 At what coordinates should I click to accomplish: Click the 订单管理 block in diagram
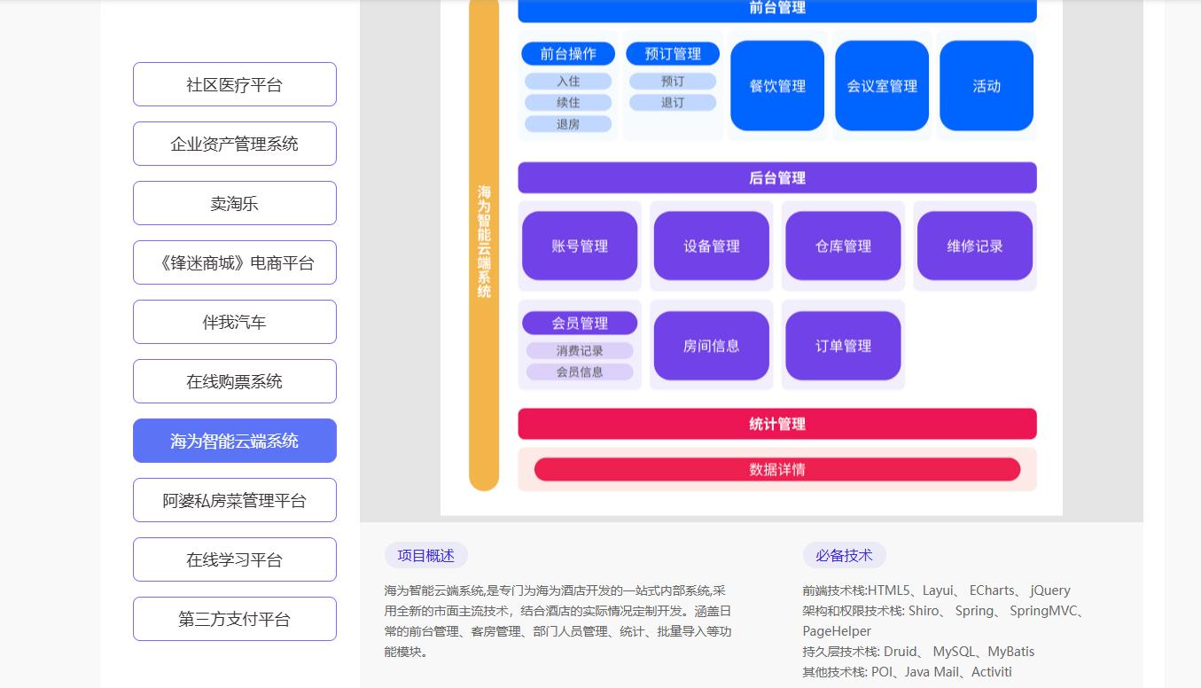[x=843, y=346]
